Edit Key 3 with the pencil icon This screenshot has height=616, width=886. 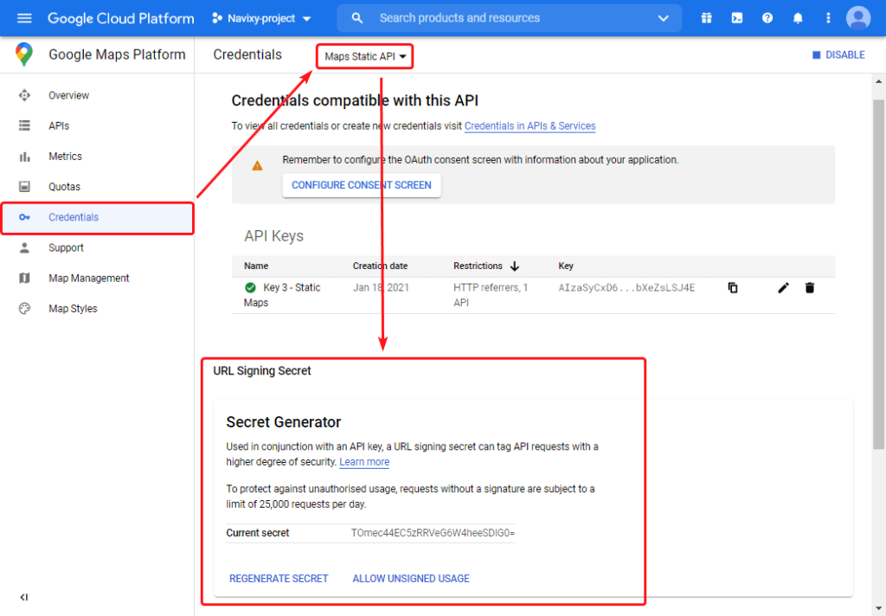[x=783, y=287]
